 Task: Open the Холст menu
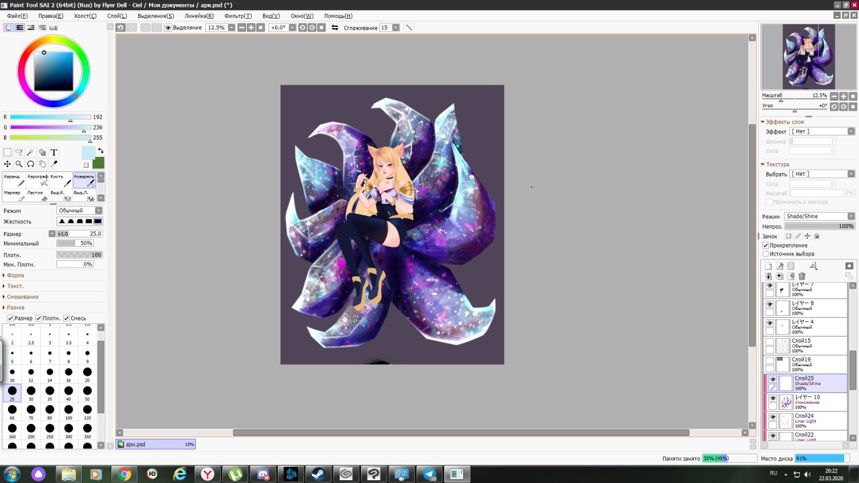(85, 15)
